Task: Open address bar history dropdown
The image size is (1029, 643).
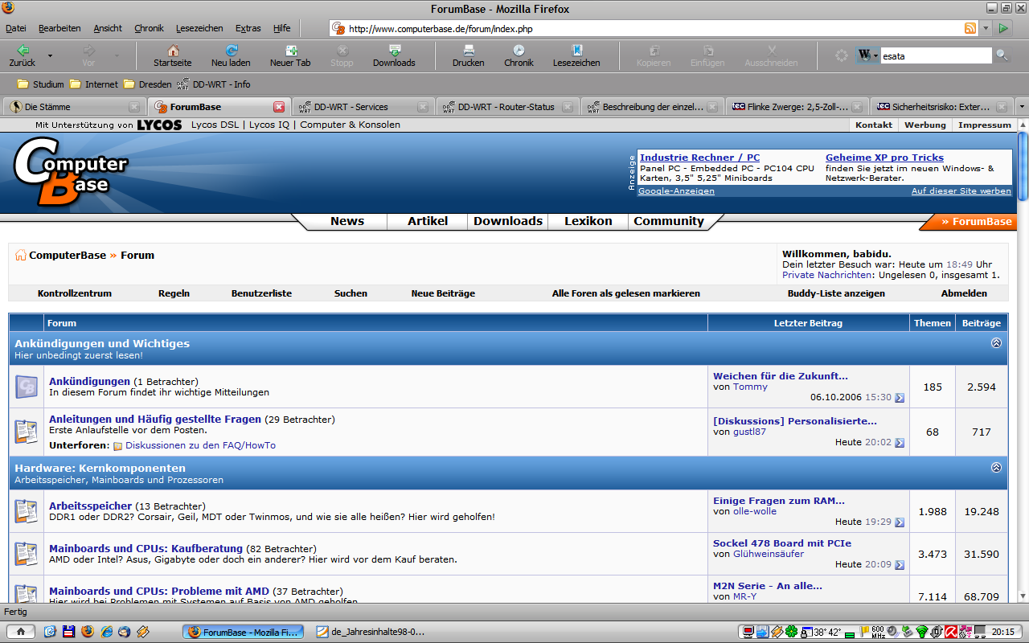Action: pyautogui.click(x=986, y=28)
